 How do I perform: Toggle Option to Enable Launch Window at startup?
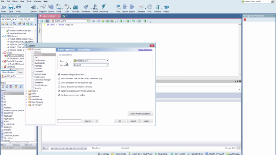pos(59,91)
